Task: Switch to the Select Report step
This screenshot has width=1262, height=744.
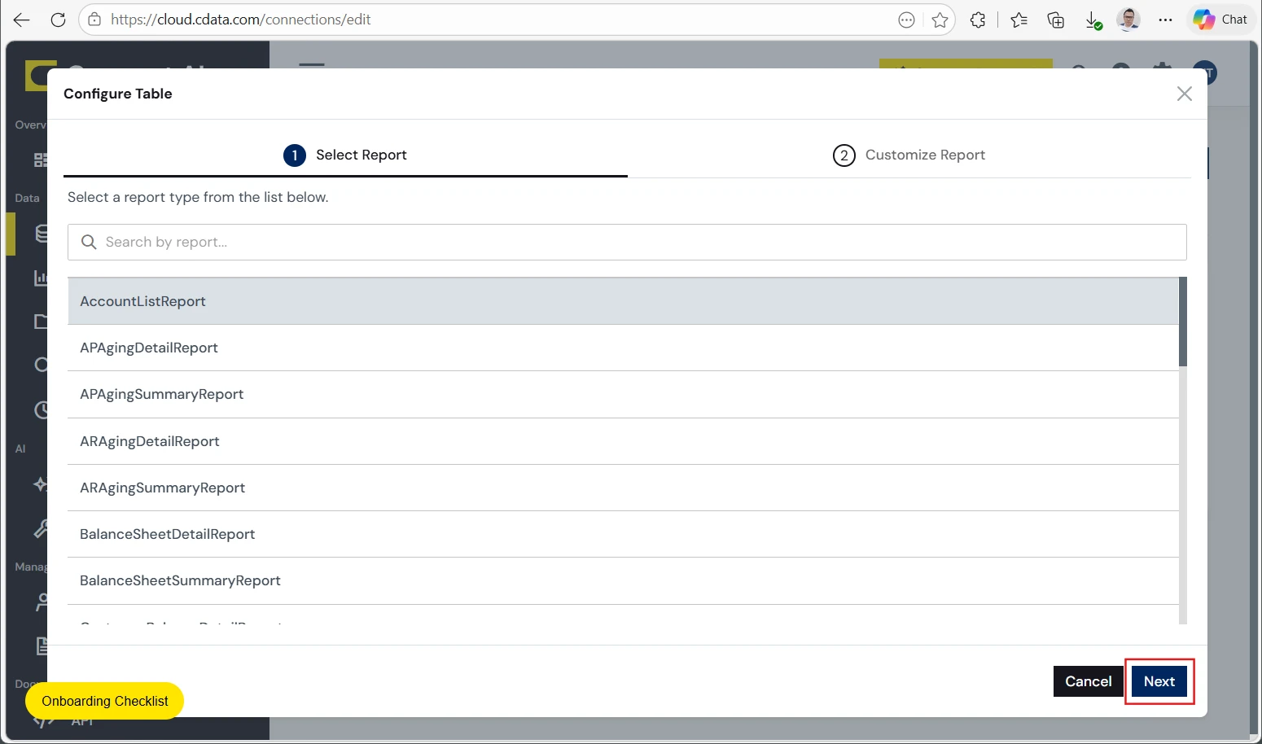Action: pos(345,155)
